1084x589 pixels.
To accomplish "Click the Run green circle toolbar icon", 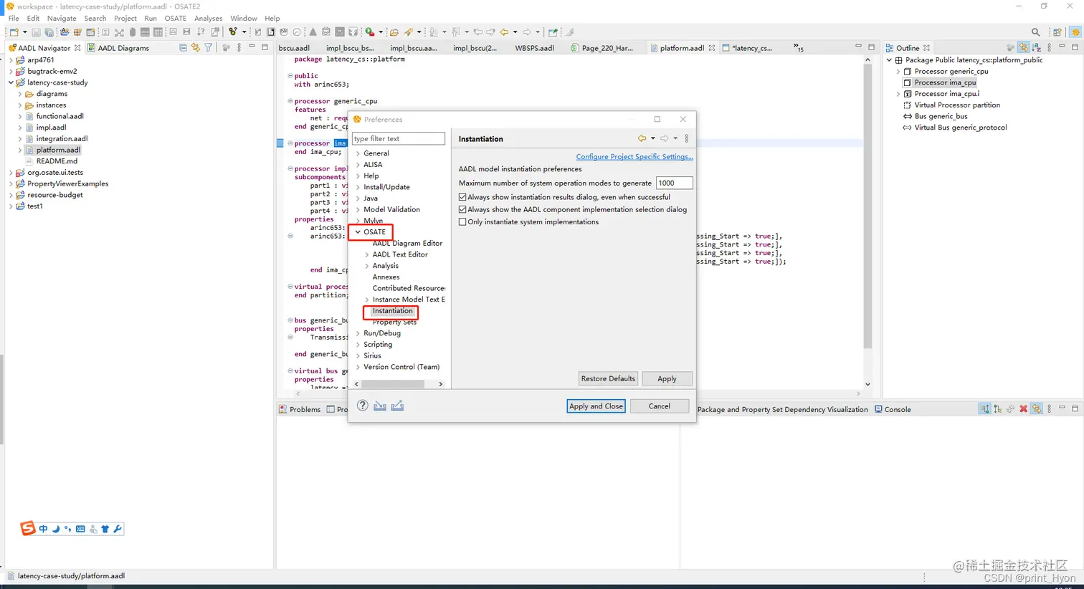I will 369,32.
